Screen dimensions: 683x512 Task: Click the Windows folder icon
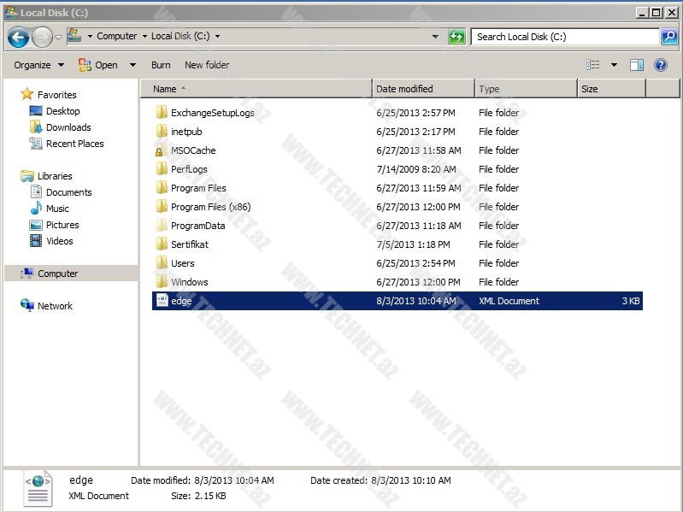pos(162,281)
